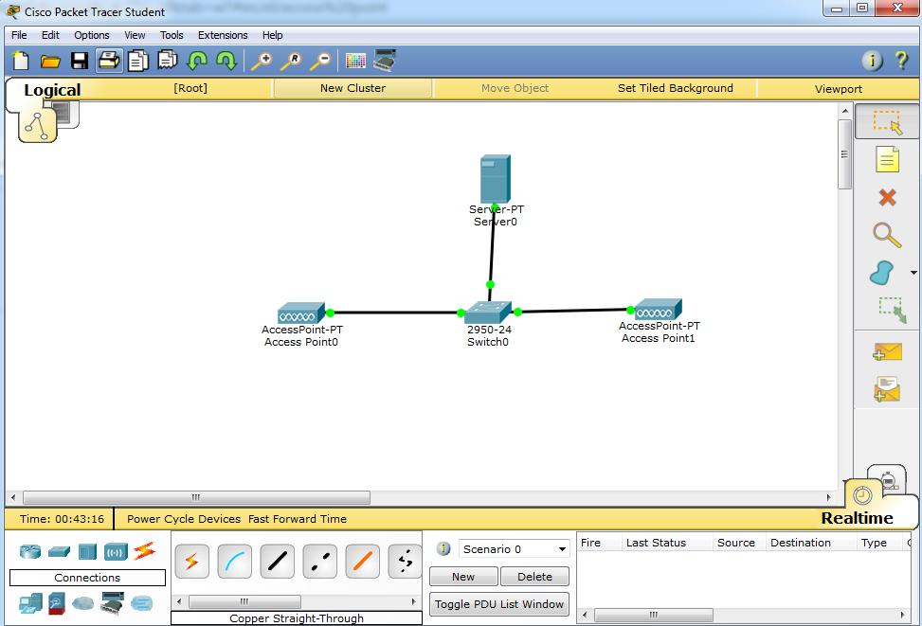Open the File menu
The image size is (922, 626).
tap(19, 35)
